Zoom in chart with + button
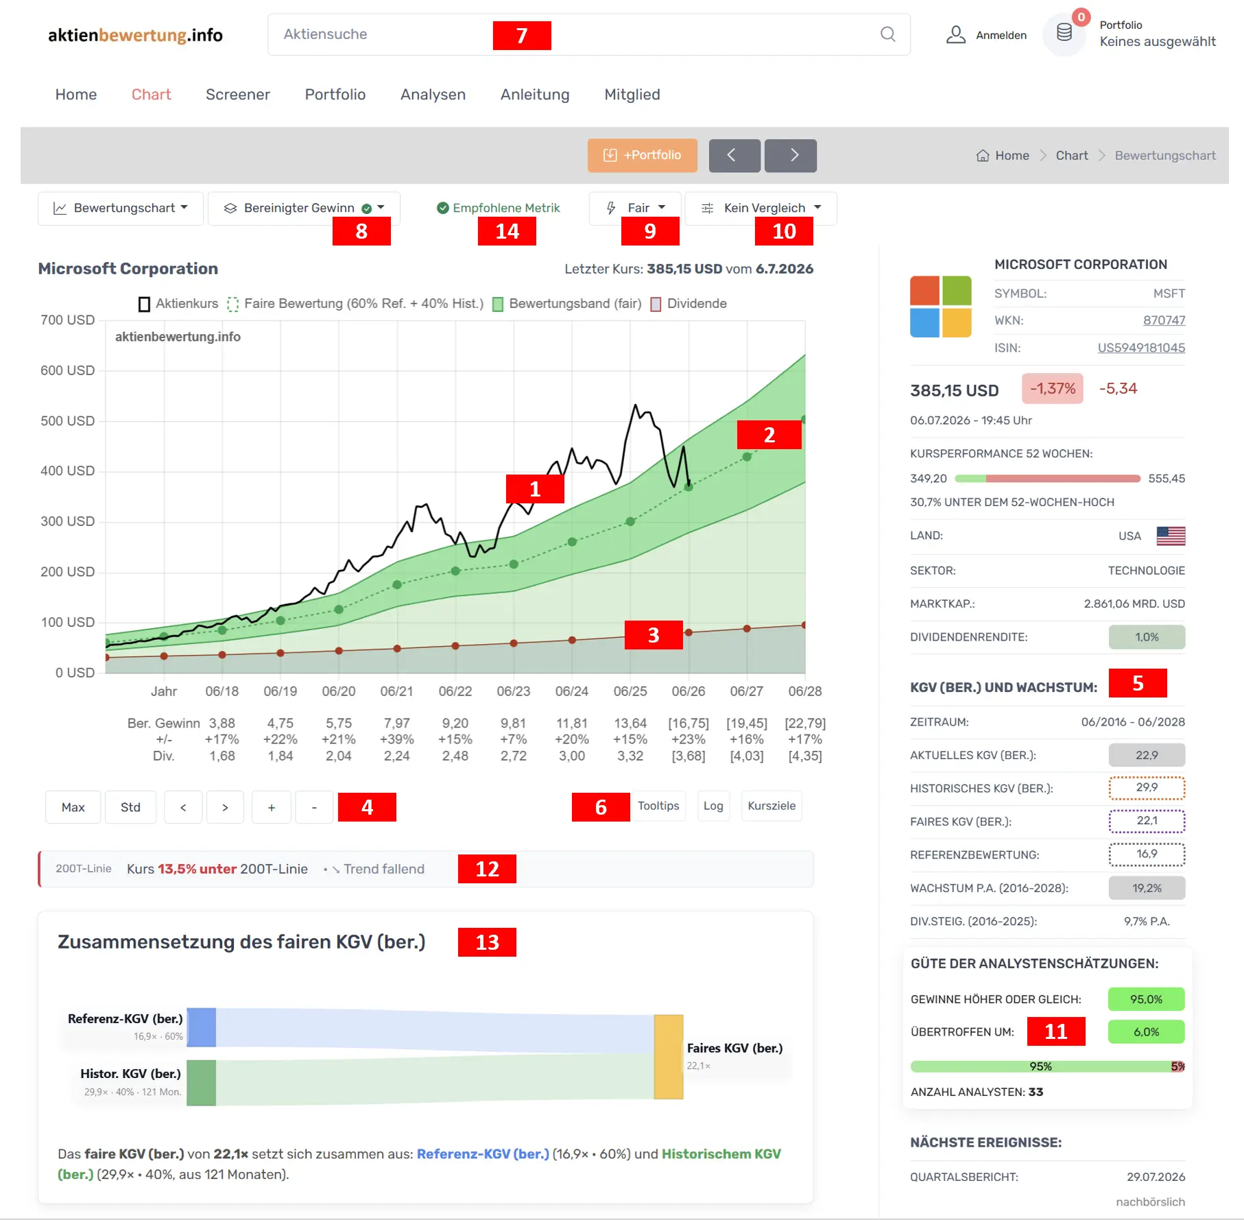Screen dimensions: 1244x1220 point(272,807)
